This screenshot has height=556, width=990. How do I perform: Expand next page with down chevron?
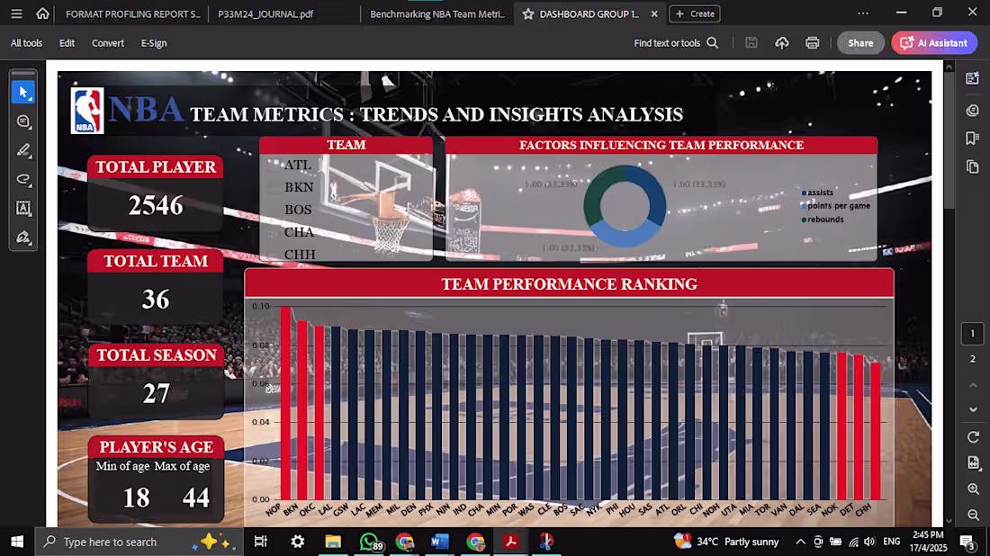pyautogui.click(x=974, y=409)
